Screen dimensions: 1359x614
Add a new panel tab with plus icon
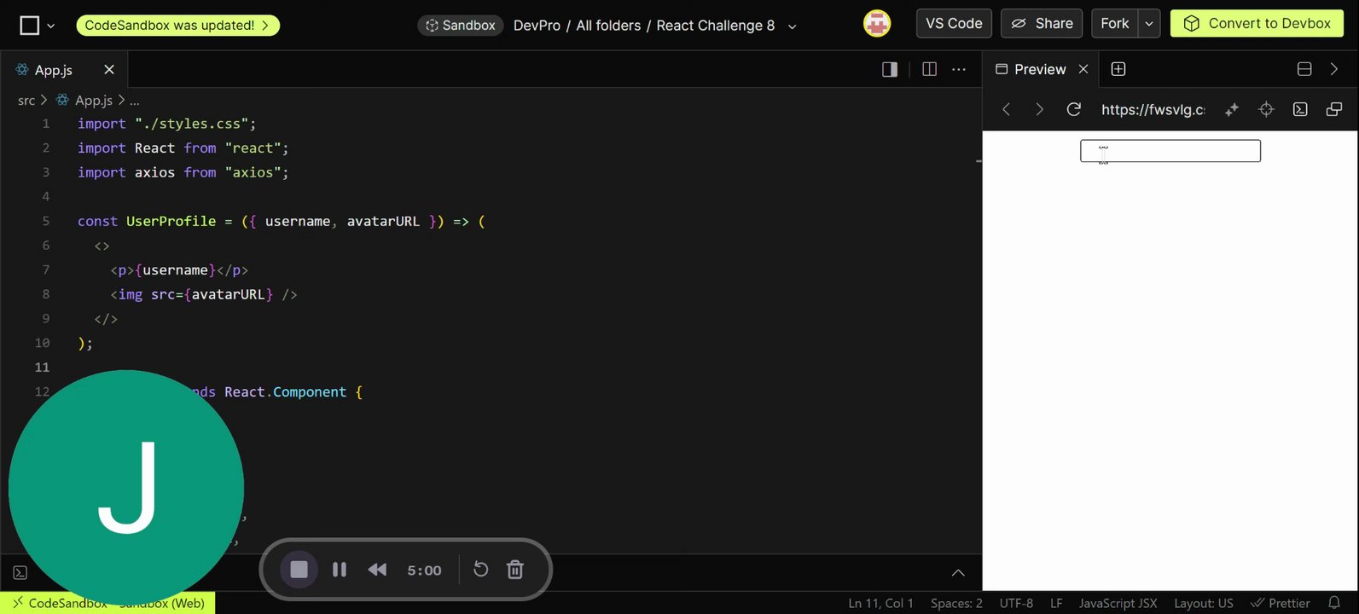click(x=1118, y=69)
